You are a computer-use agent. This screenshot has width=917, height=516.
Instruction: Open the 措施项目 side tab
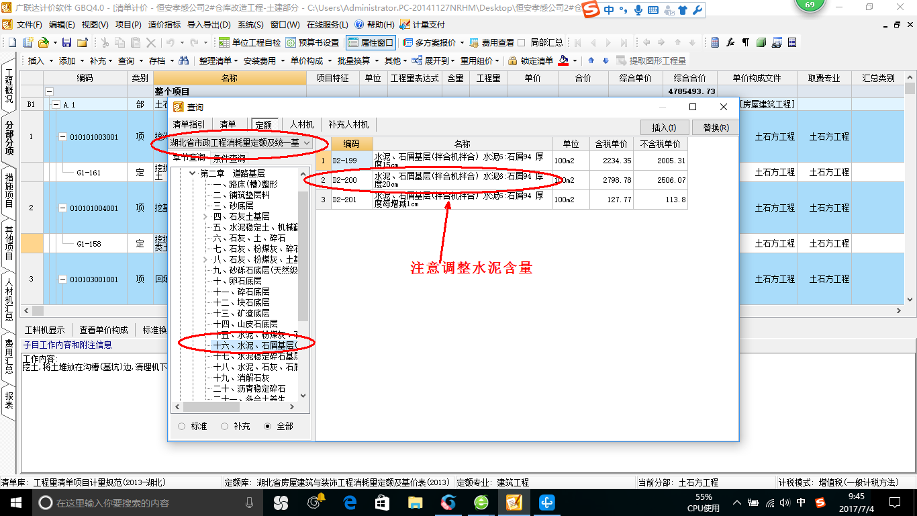tap(9, 191)
